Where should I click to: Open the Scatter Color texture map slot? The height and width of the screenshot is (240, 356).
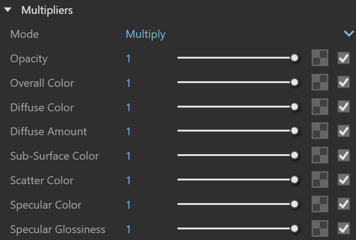coord(319,180)
